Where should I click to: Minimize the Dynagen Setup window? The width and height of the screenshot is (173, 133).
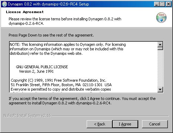[156, 4]
